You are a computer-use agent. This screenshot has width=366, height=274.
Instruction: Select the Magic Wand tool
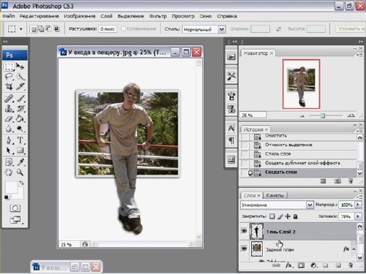coord(20,77)
